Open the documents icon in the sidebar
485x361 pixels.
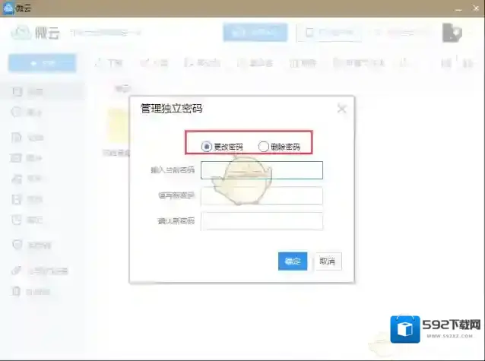(17, 138)
